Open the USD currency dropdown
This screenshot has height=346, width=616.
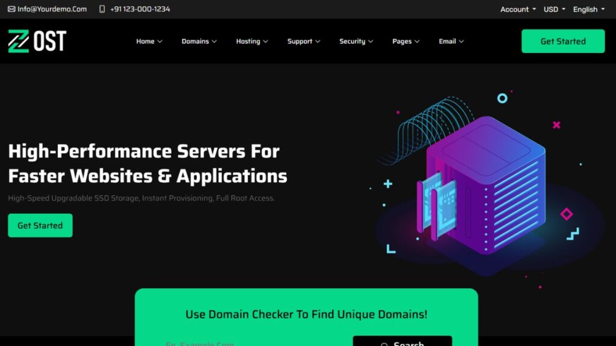[x=554, y=9]
